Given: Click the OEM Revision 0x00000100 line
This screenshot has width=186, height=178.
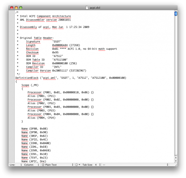Looking at the screenshot, I should (51, 63).
